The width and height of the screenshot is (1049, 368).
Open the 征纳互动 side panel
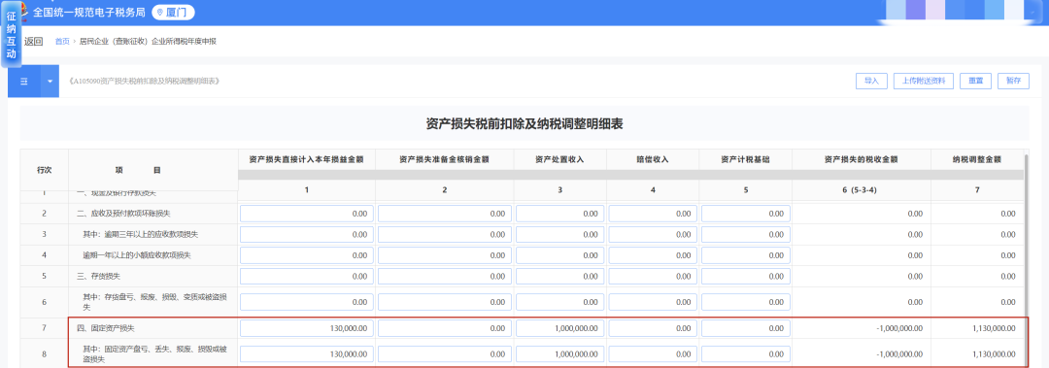coord(11,33)
